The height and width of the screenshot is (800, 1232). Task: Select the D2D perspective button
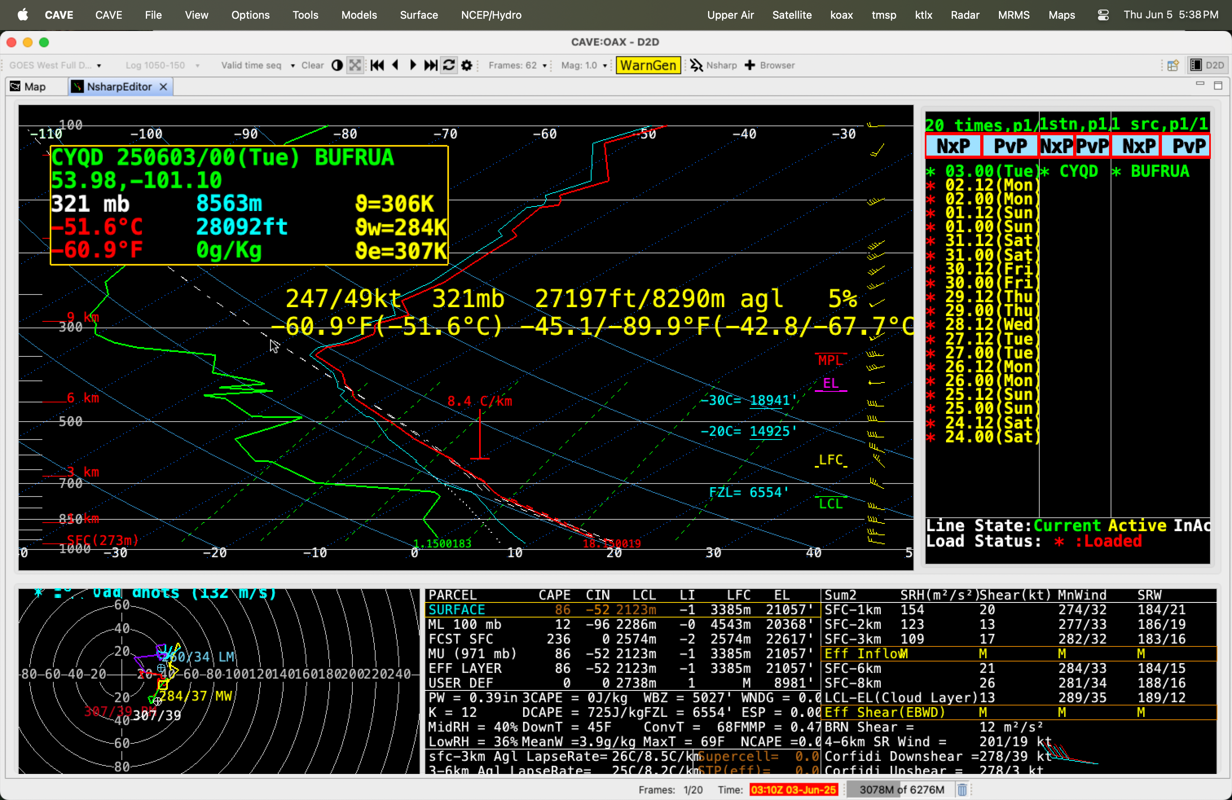1208,65
